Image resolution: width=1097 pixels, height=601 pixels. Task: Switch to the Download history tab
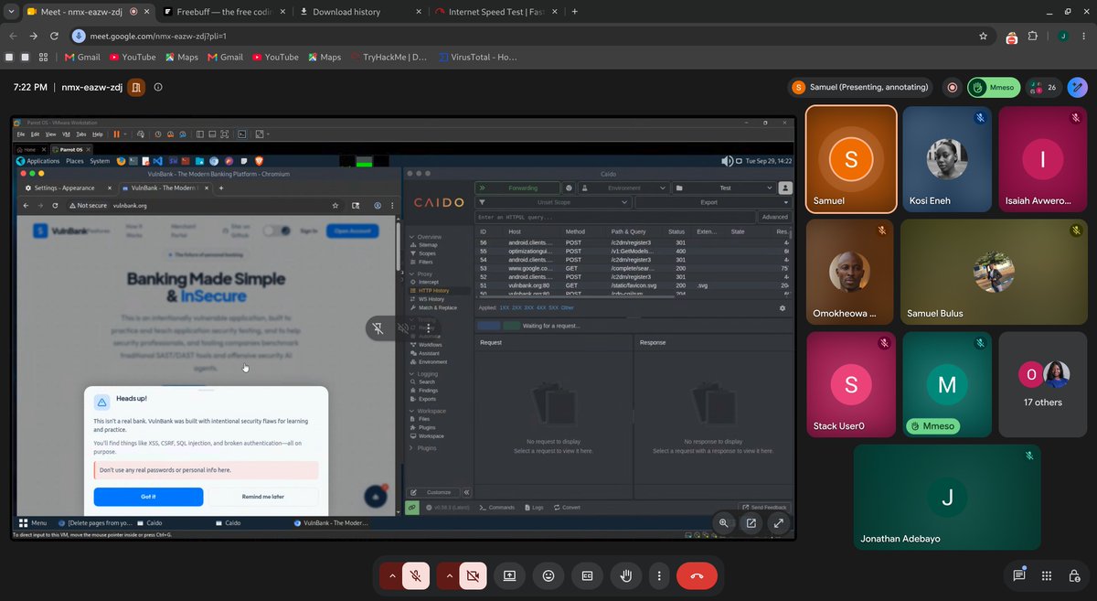click(358, 12)
